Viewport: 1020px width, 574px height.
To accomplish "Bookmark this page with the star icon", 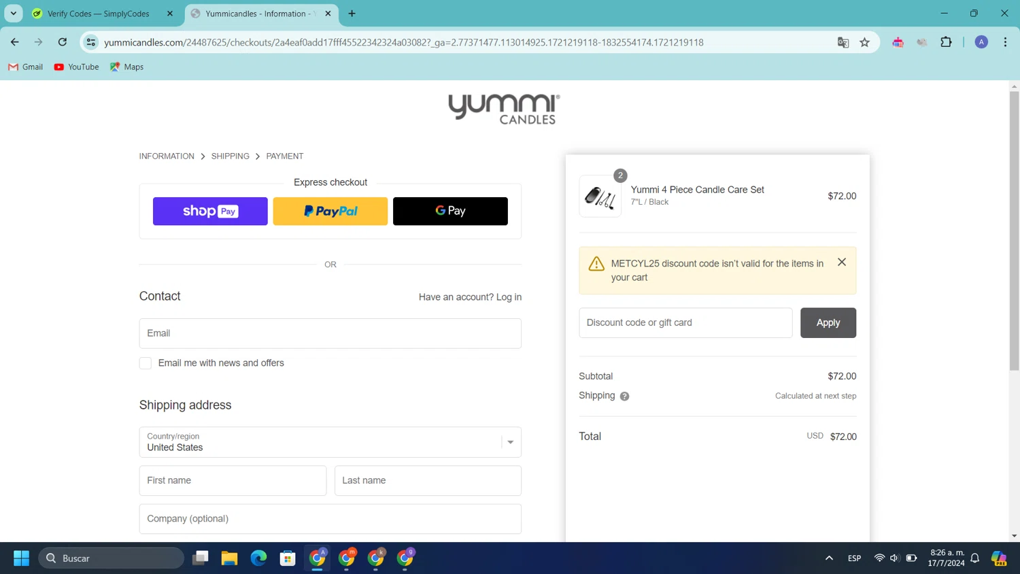I will (865, 42).
